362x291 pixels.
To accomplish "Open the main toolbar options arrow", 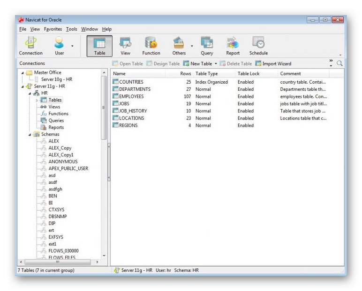I will (340, 55).
